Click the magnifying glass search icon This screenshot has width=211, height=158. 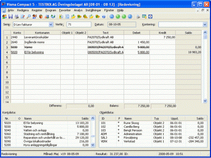pyautogui.click(x=28, y=16)
